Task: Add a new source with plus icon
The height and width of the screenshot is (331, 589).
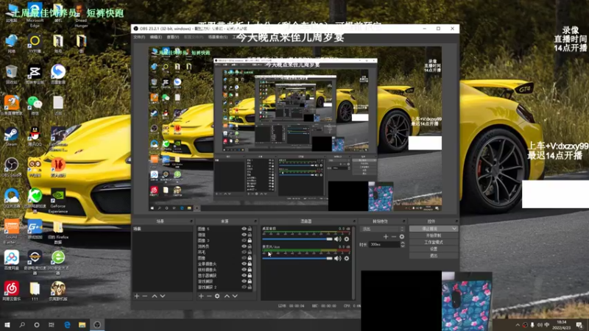Action: (x=201, y=296)
